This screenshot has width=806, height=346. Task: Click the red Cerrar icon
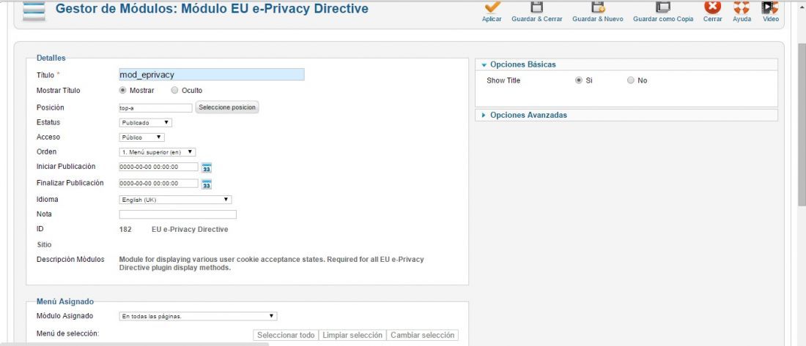pyautogui.click(x=712, y=7)
